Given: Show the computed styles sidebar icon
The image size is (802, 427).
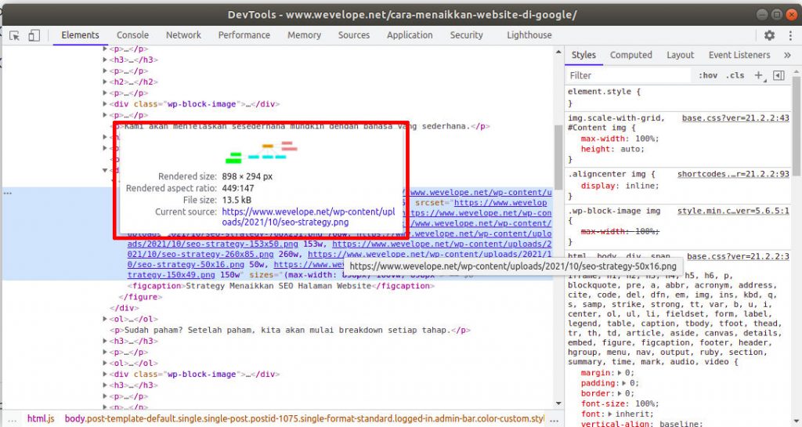Looking at the screenshot, I should click(x=779, y=75).
